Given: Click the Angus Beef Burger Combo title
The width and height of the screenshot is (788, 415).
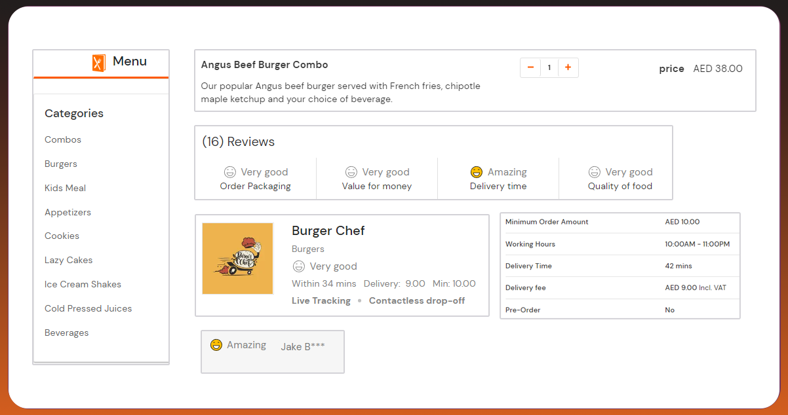Looking at the screenshot, I should (x=264, y=65).
